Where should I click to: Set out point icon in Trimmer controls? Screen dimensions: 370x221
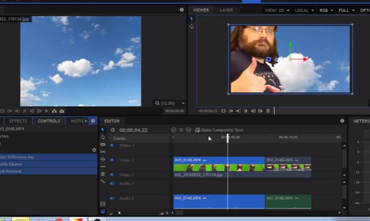click(17, 111)
